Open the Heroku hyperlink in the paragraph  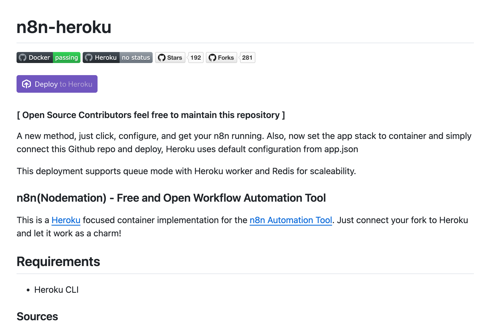coord(66,220)
